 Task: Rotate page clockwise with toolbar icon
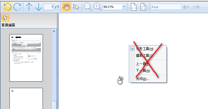(x=17, y=7)
